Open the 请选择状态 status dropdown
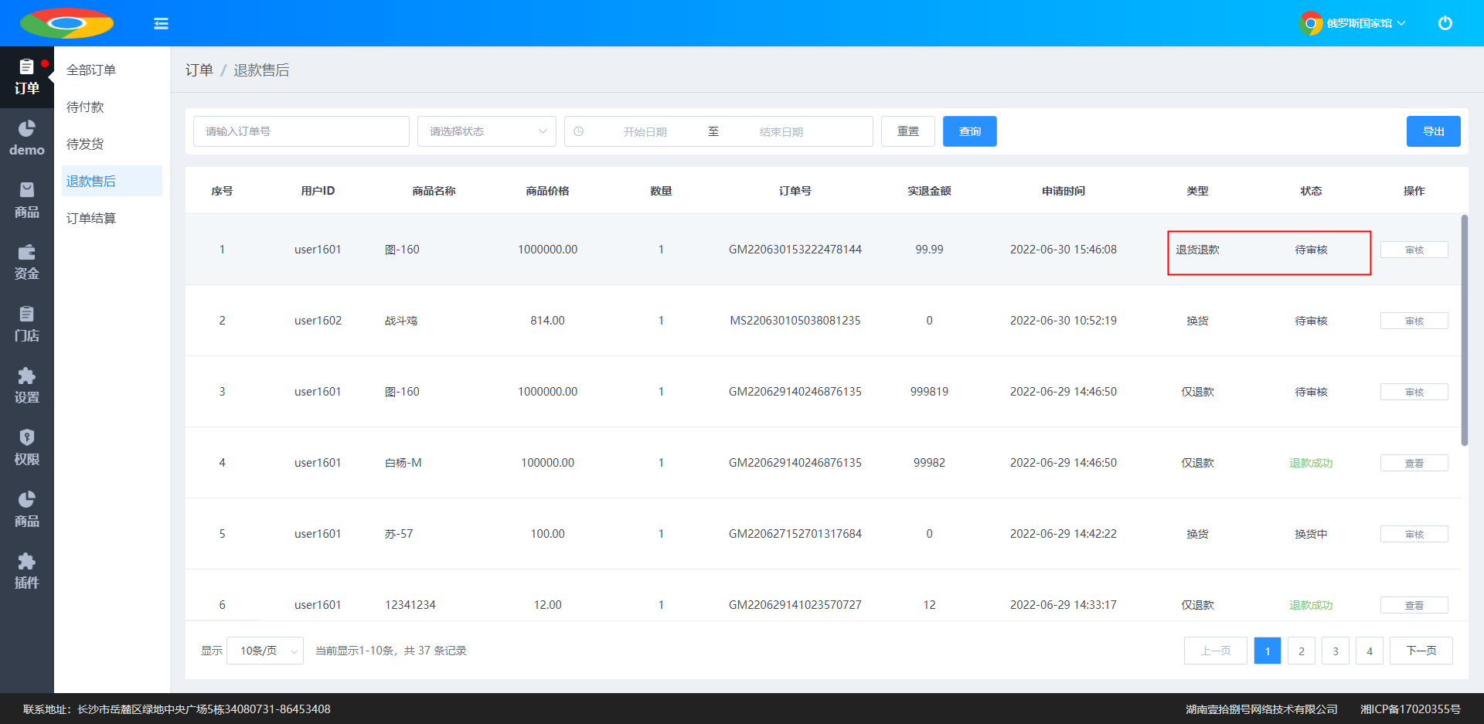Viewport: 1484px width, 724px height. [487, 131]
